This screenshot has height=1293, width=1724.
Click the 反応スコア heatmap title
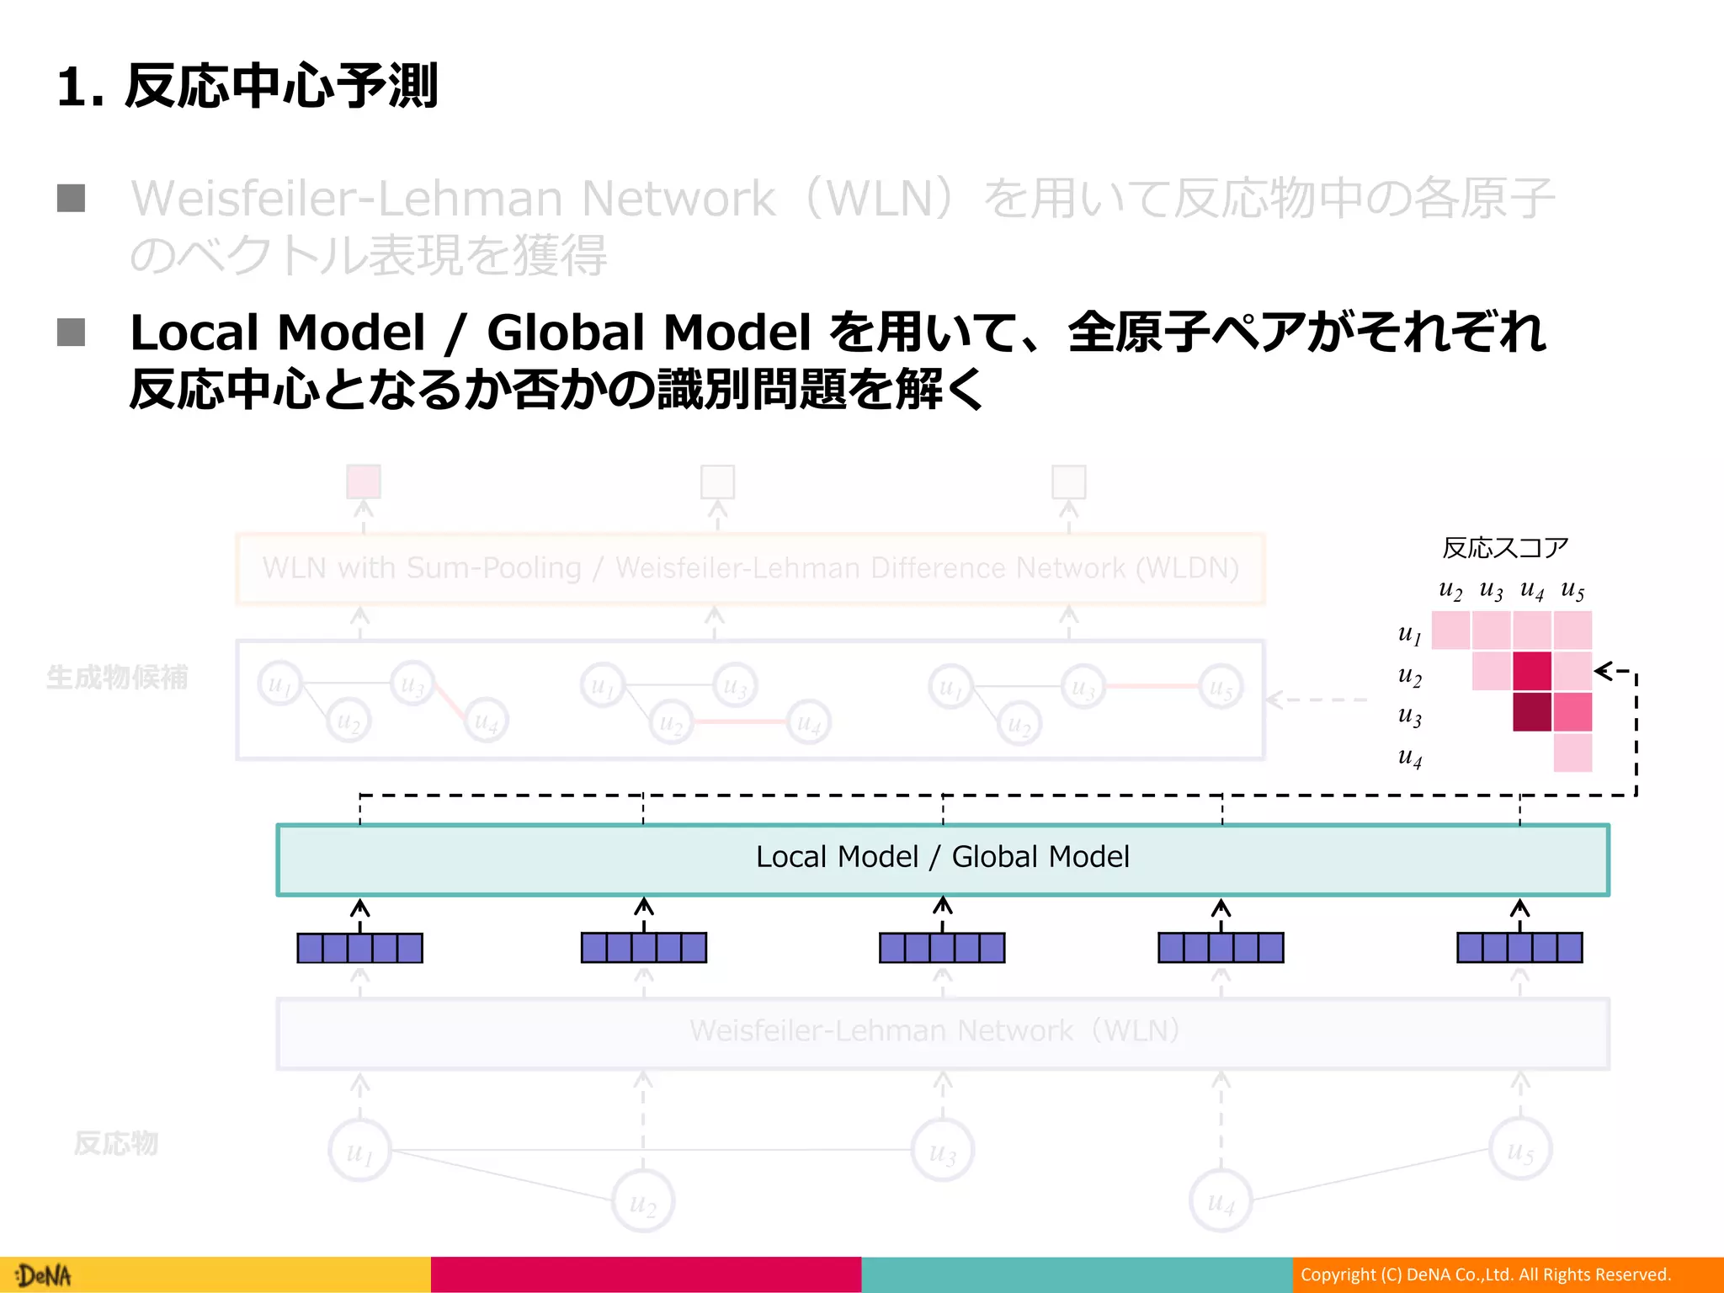(1504, 548)
